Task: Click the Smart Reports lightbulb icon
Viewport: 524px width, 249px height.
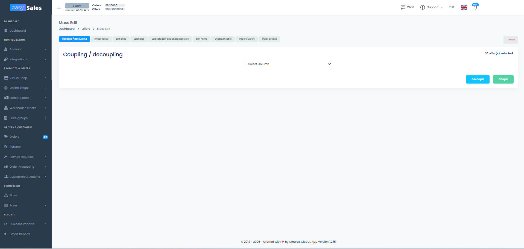Action: tap(5, 234)
